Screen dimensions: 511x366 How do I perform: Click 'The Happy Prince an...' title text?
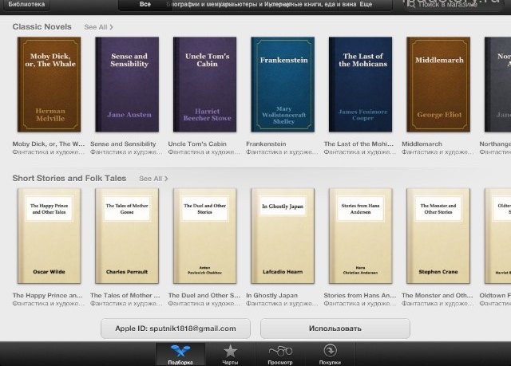(48, 295)
